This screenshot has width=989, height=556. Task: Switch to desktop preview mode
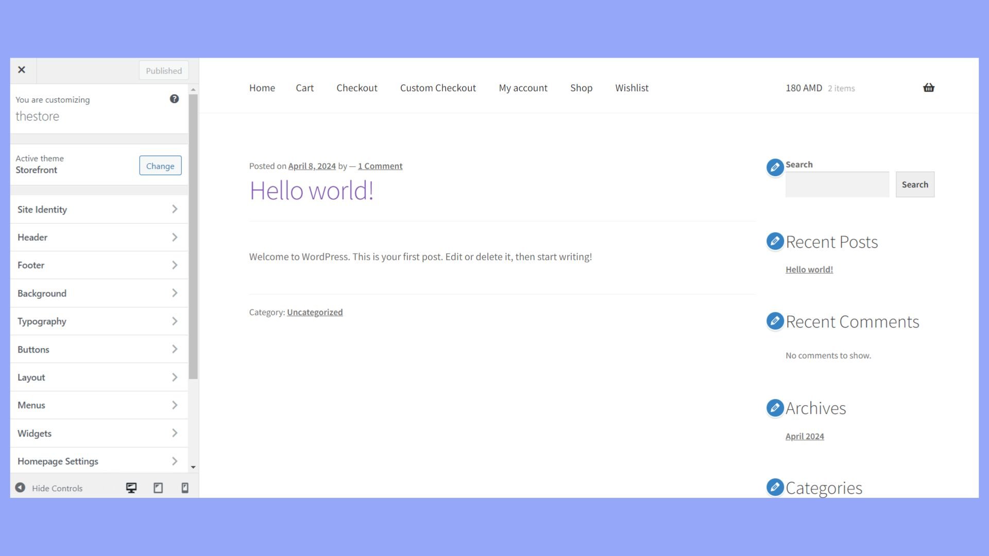131,488
